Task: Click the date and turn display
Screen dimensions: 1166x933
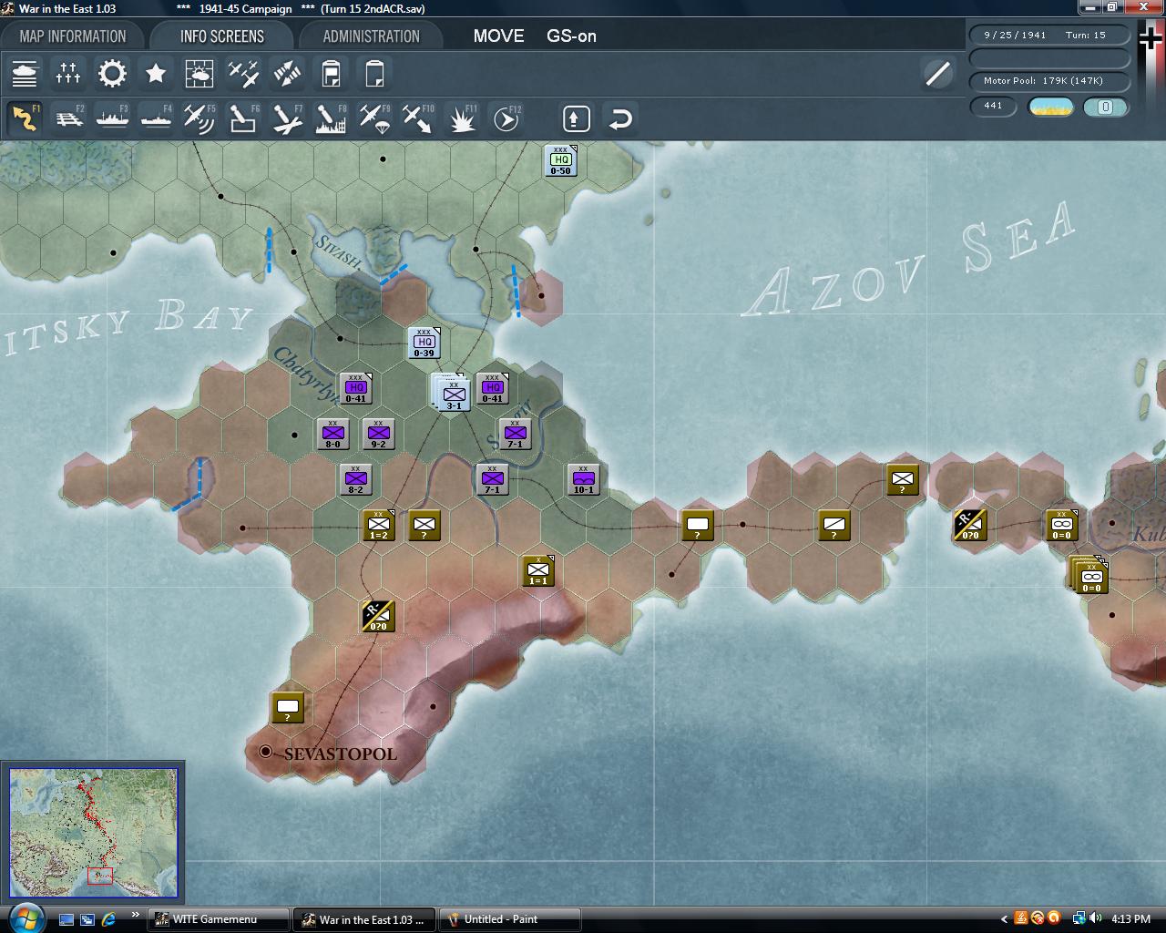Action: pos(1048,36)
